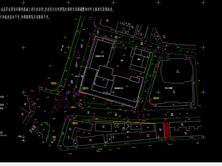Click the gray bar at bottom edge
The height and width of the screenshot is (166, 222).
pyautogui.click(x=111, y=164)
